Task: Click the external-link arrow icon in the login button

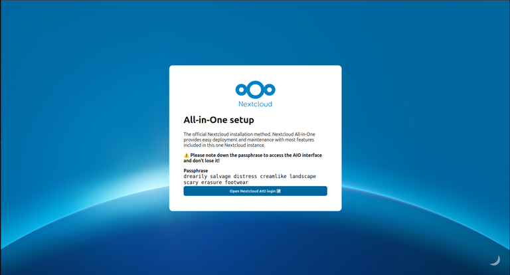Action: 279,191
